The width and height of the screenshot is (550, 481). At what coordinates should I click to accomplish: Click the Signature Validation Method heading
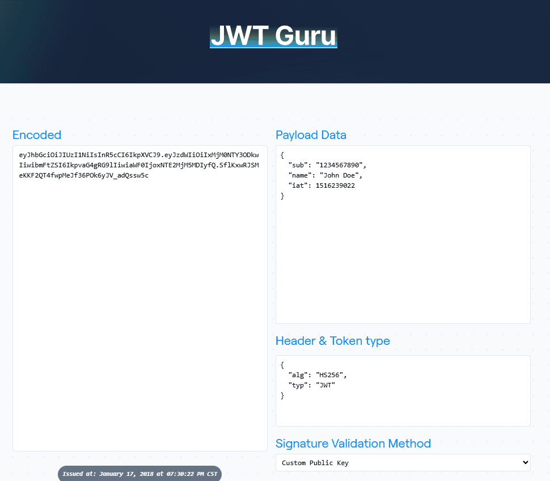pos(353,444)
